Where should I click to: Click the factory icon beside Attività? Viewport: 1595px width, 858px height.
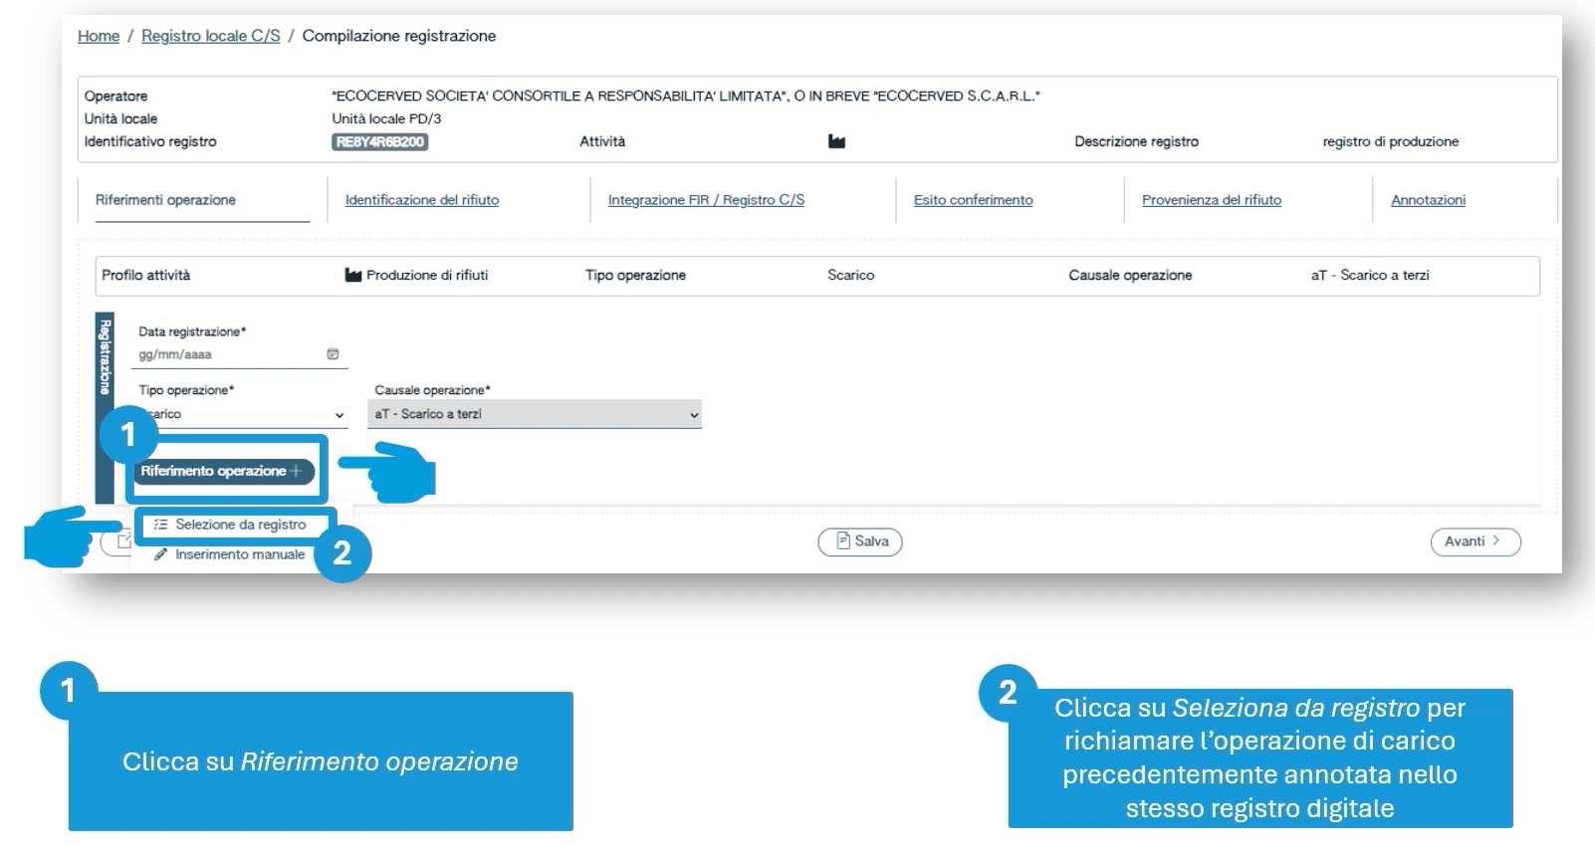pyautogui.click(x=836, y=142)
